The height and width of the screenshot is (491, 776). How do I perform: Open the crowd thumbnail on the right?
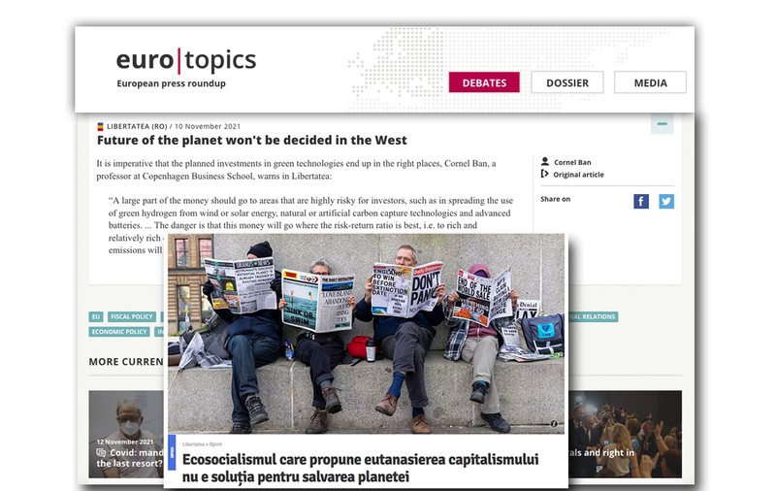click(625, 434)
